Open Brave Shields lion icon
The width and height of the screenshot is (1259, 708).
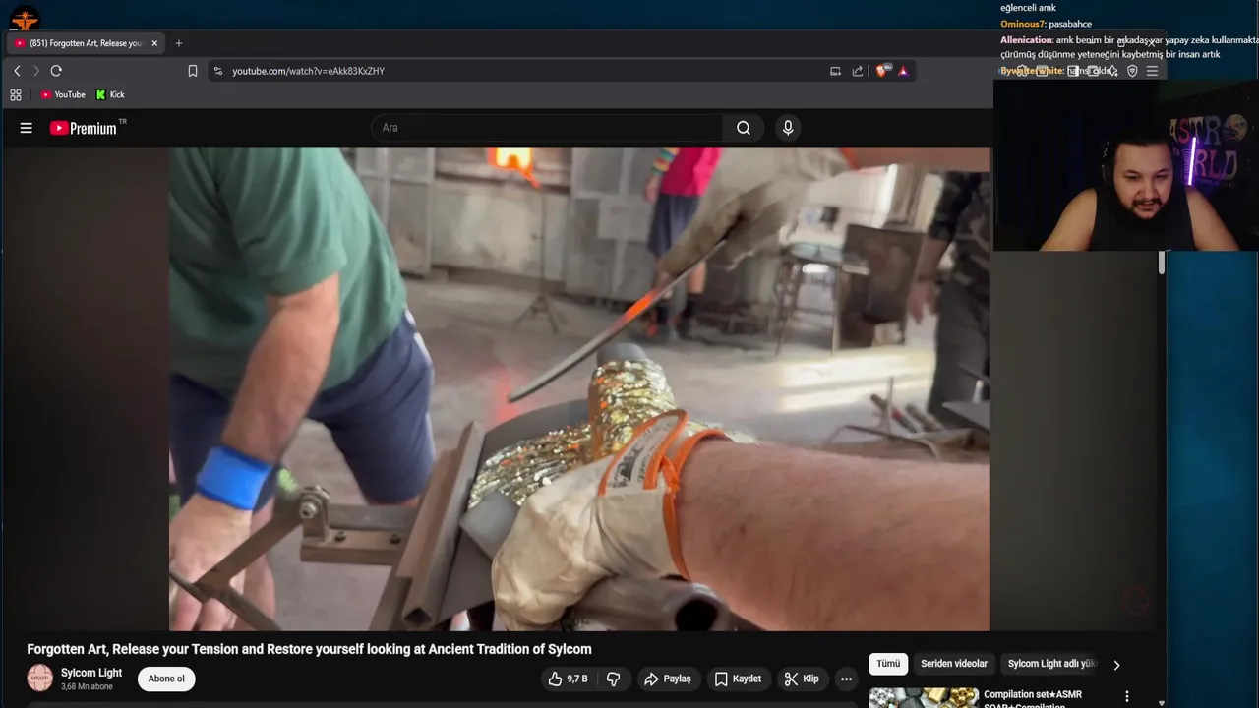click(882, 71)
